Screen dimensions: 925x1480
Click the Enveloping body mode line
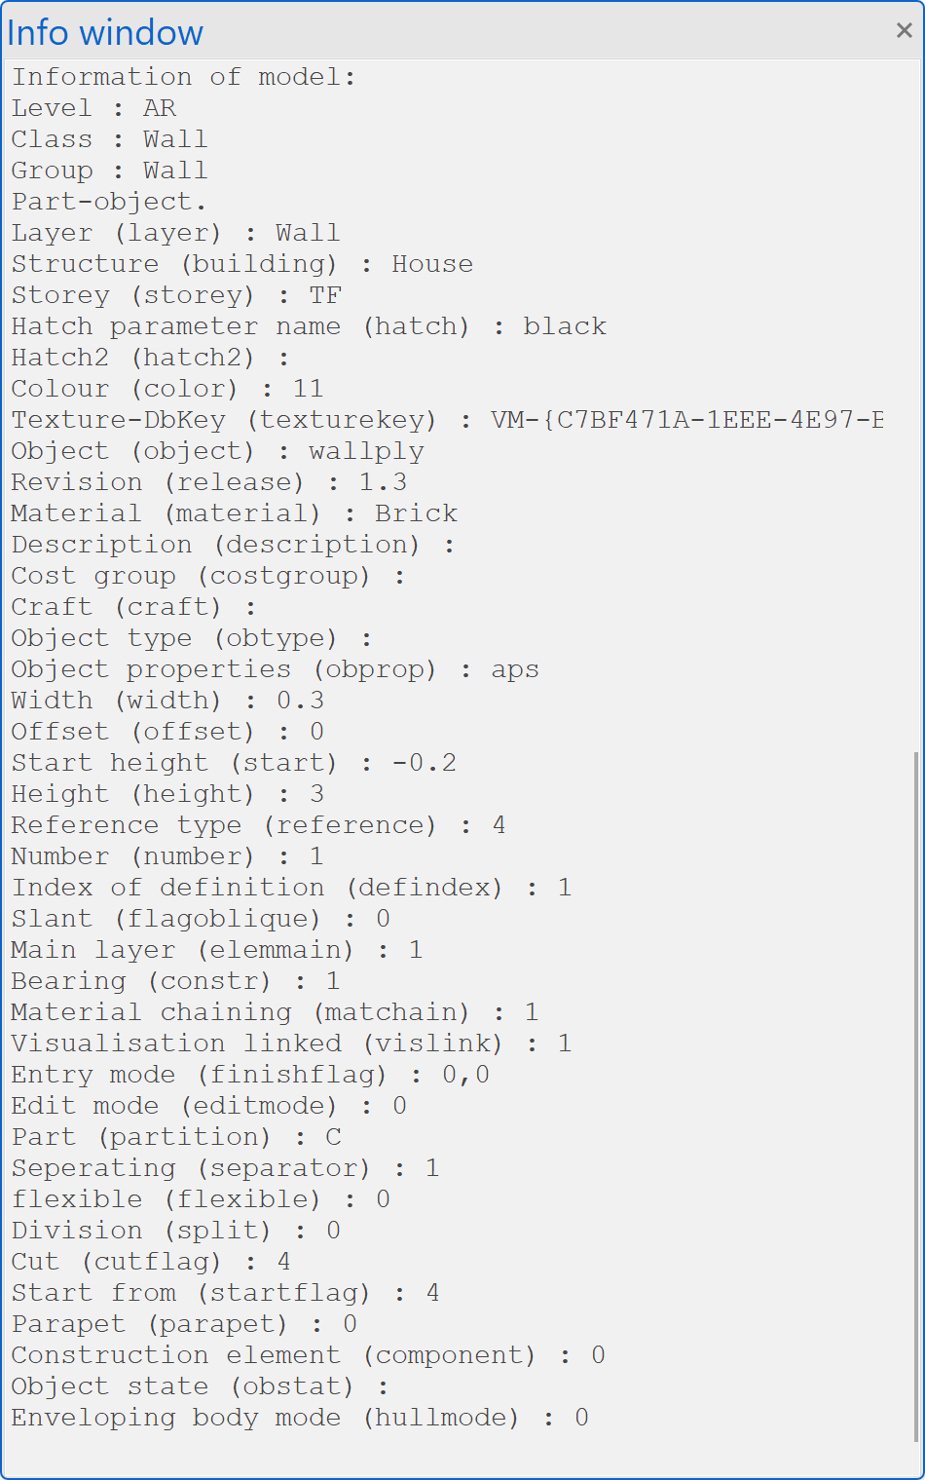(299, 1418)
